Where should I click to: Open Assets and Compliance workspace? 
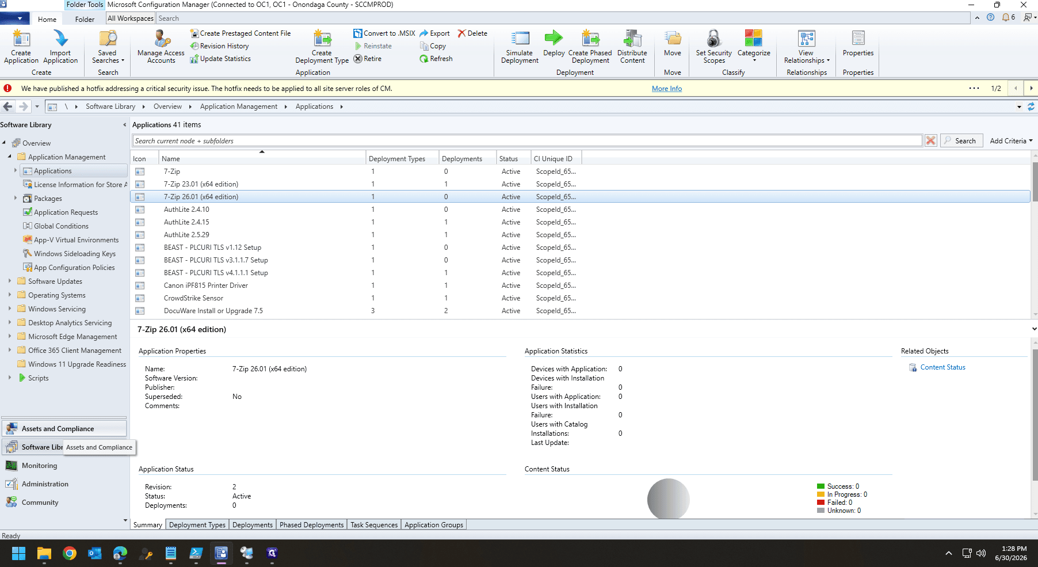[64, 429]
